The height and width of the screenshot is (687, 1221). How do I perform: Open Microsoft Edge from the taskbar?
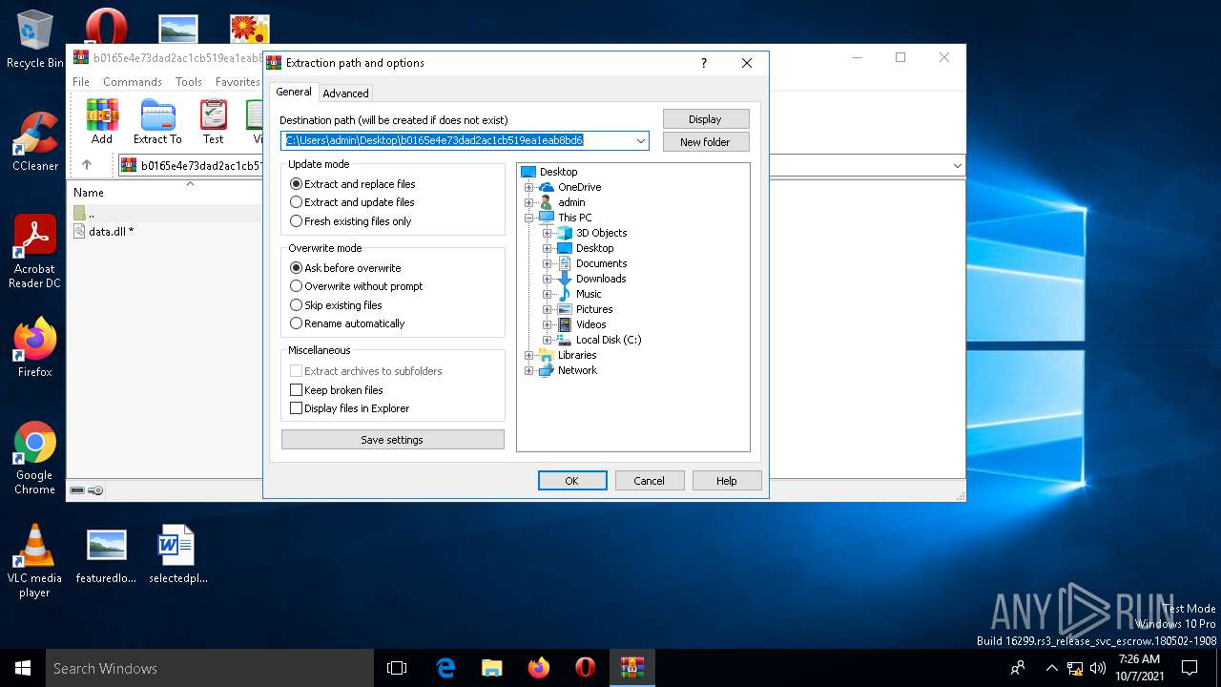point(445,668)
